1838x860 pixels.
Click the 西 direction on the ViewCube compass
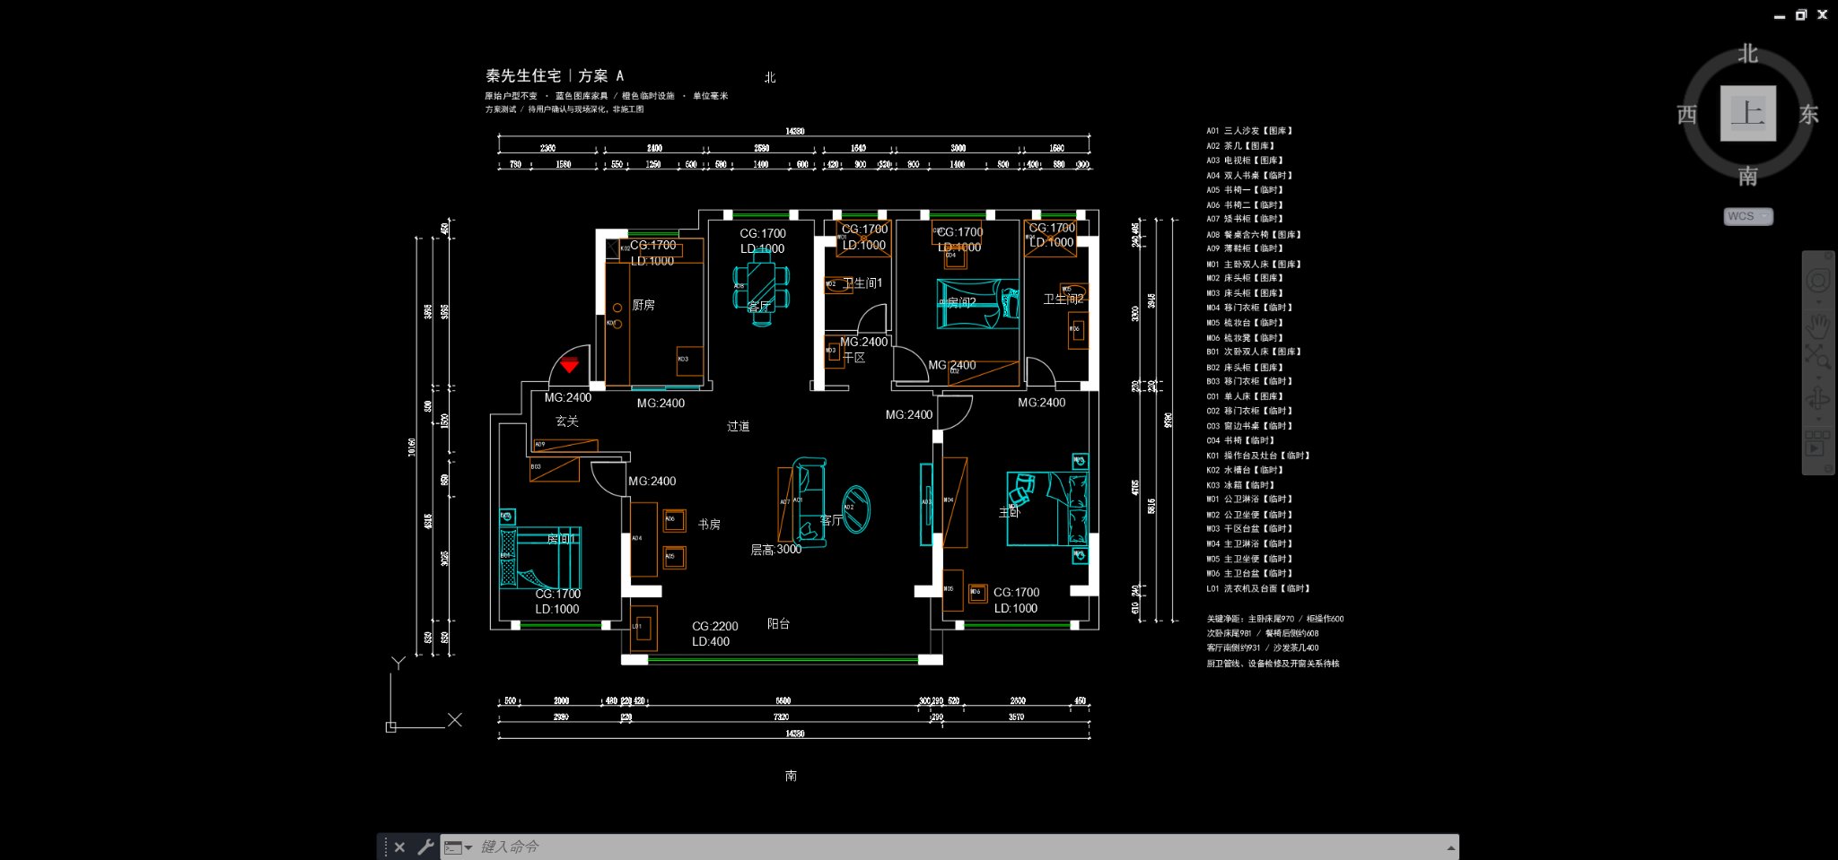1687,114
